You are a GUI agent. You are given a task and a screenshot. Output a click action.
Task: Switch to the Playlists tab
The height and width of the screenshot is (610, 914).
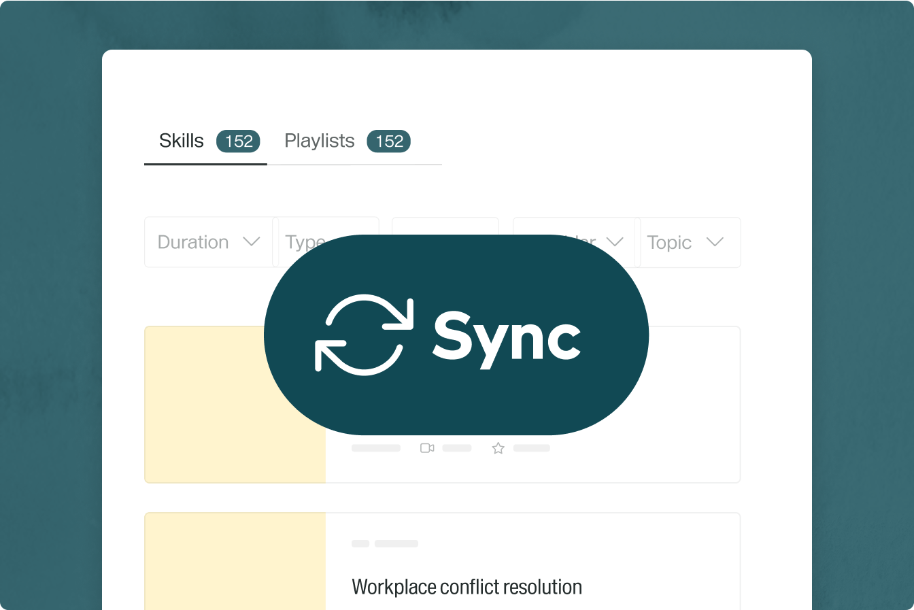pyautogui.click(x=320, y=141)
